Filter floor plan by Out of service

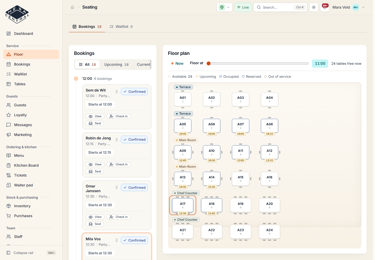pos(278,77)
